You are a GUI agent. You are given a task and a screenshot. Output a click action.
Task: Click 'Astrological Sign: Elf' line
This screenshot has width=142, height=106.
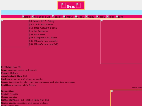pyautogui.click(x=14, y=76)
